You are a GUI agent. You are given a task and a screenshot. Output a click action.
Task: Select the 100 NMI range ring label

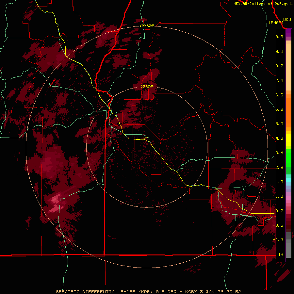point(147,26)
